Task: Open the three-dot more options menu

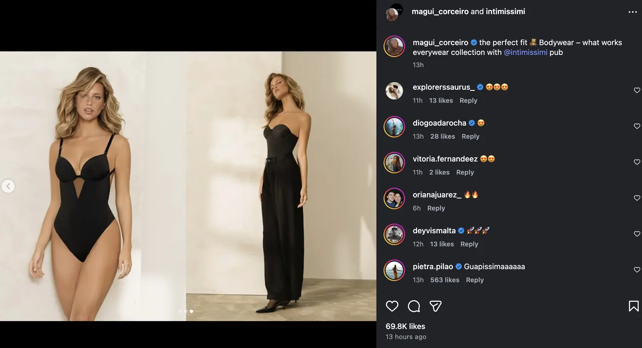Action: (x=633, y=12)
